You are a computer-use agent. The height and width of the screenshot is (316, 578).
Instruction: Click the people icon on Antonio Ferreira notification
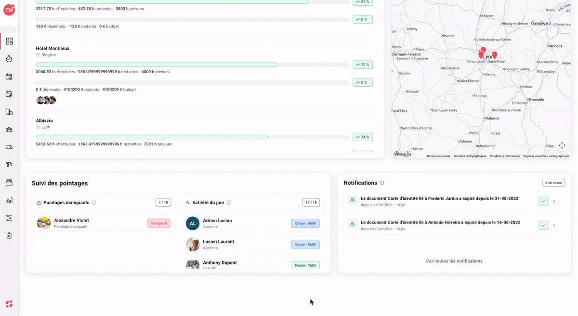tap(353, 224)
